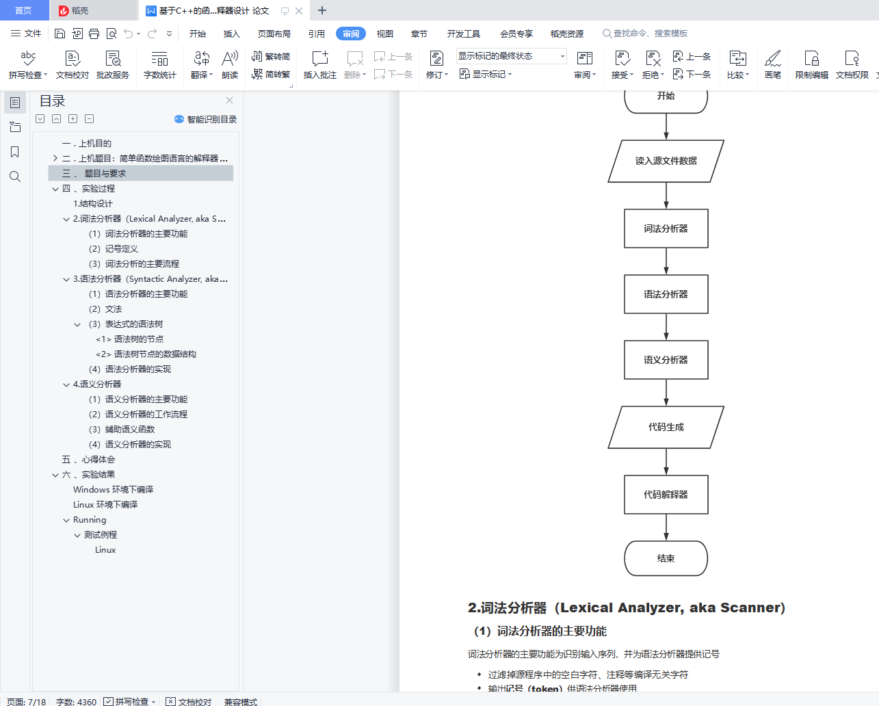
Task: Open the search panel in sidebar
Action: (15, 176)
